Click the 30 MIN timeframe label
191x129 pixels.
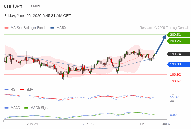coord(34,6)
